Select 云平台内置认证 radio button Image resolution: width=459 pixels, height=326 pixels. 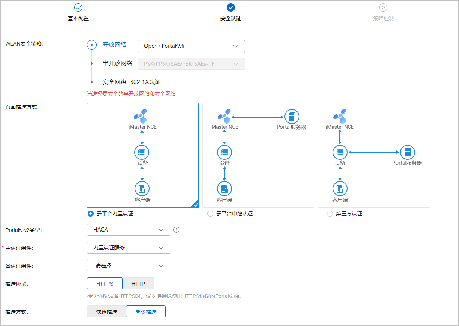[x=90, y=214]
